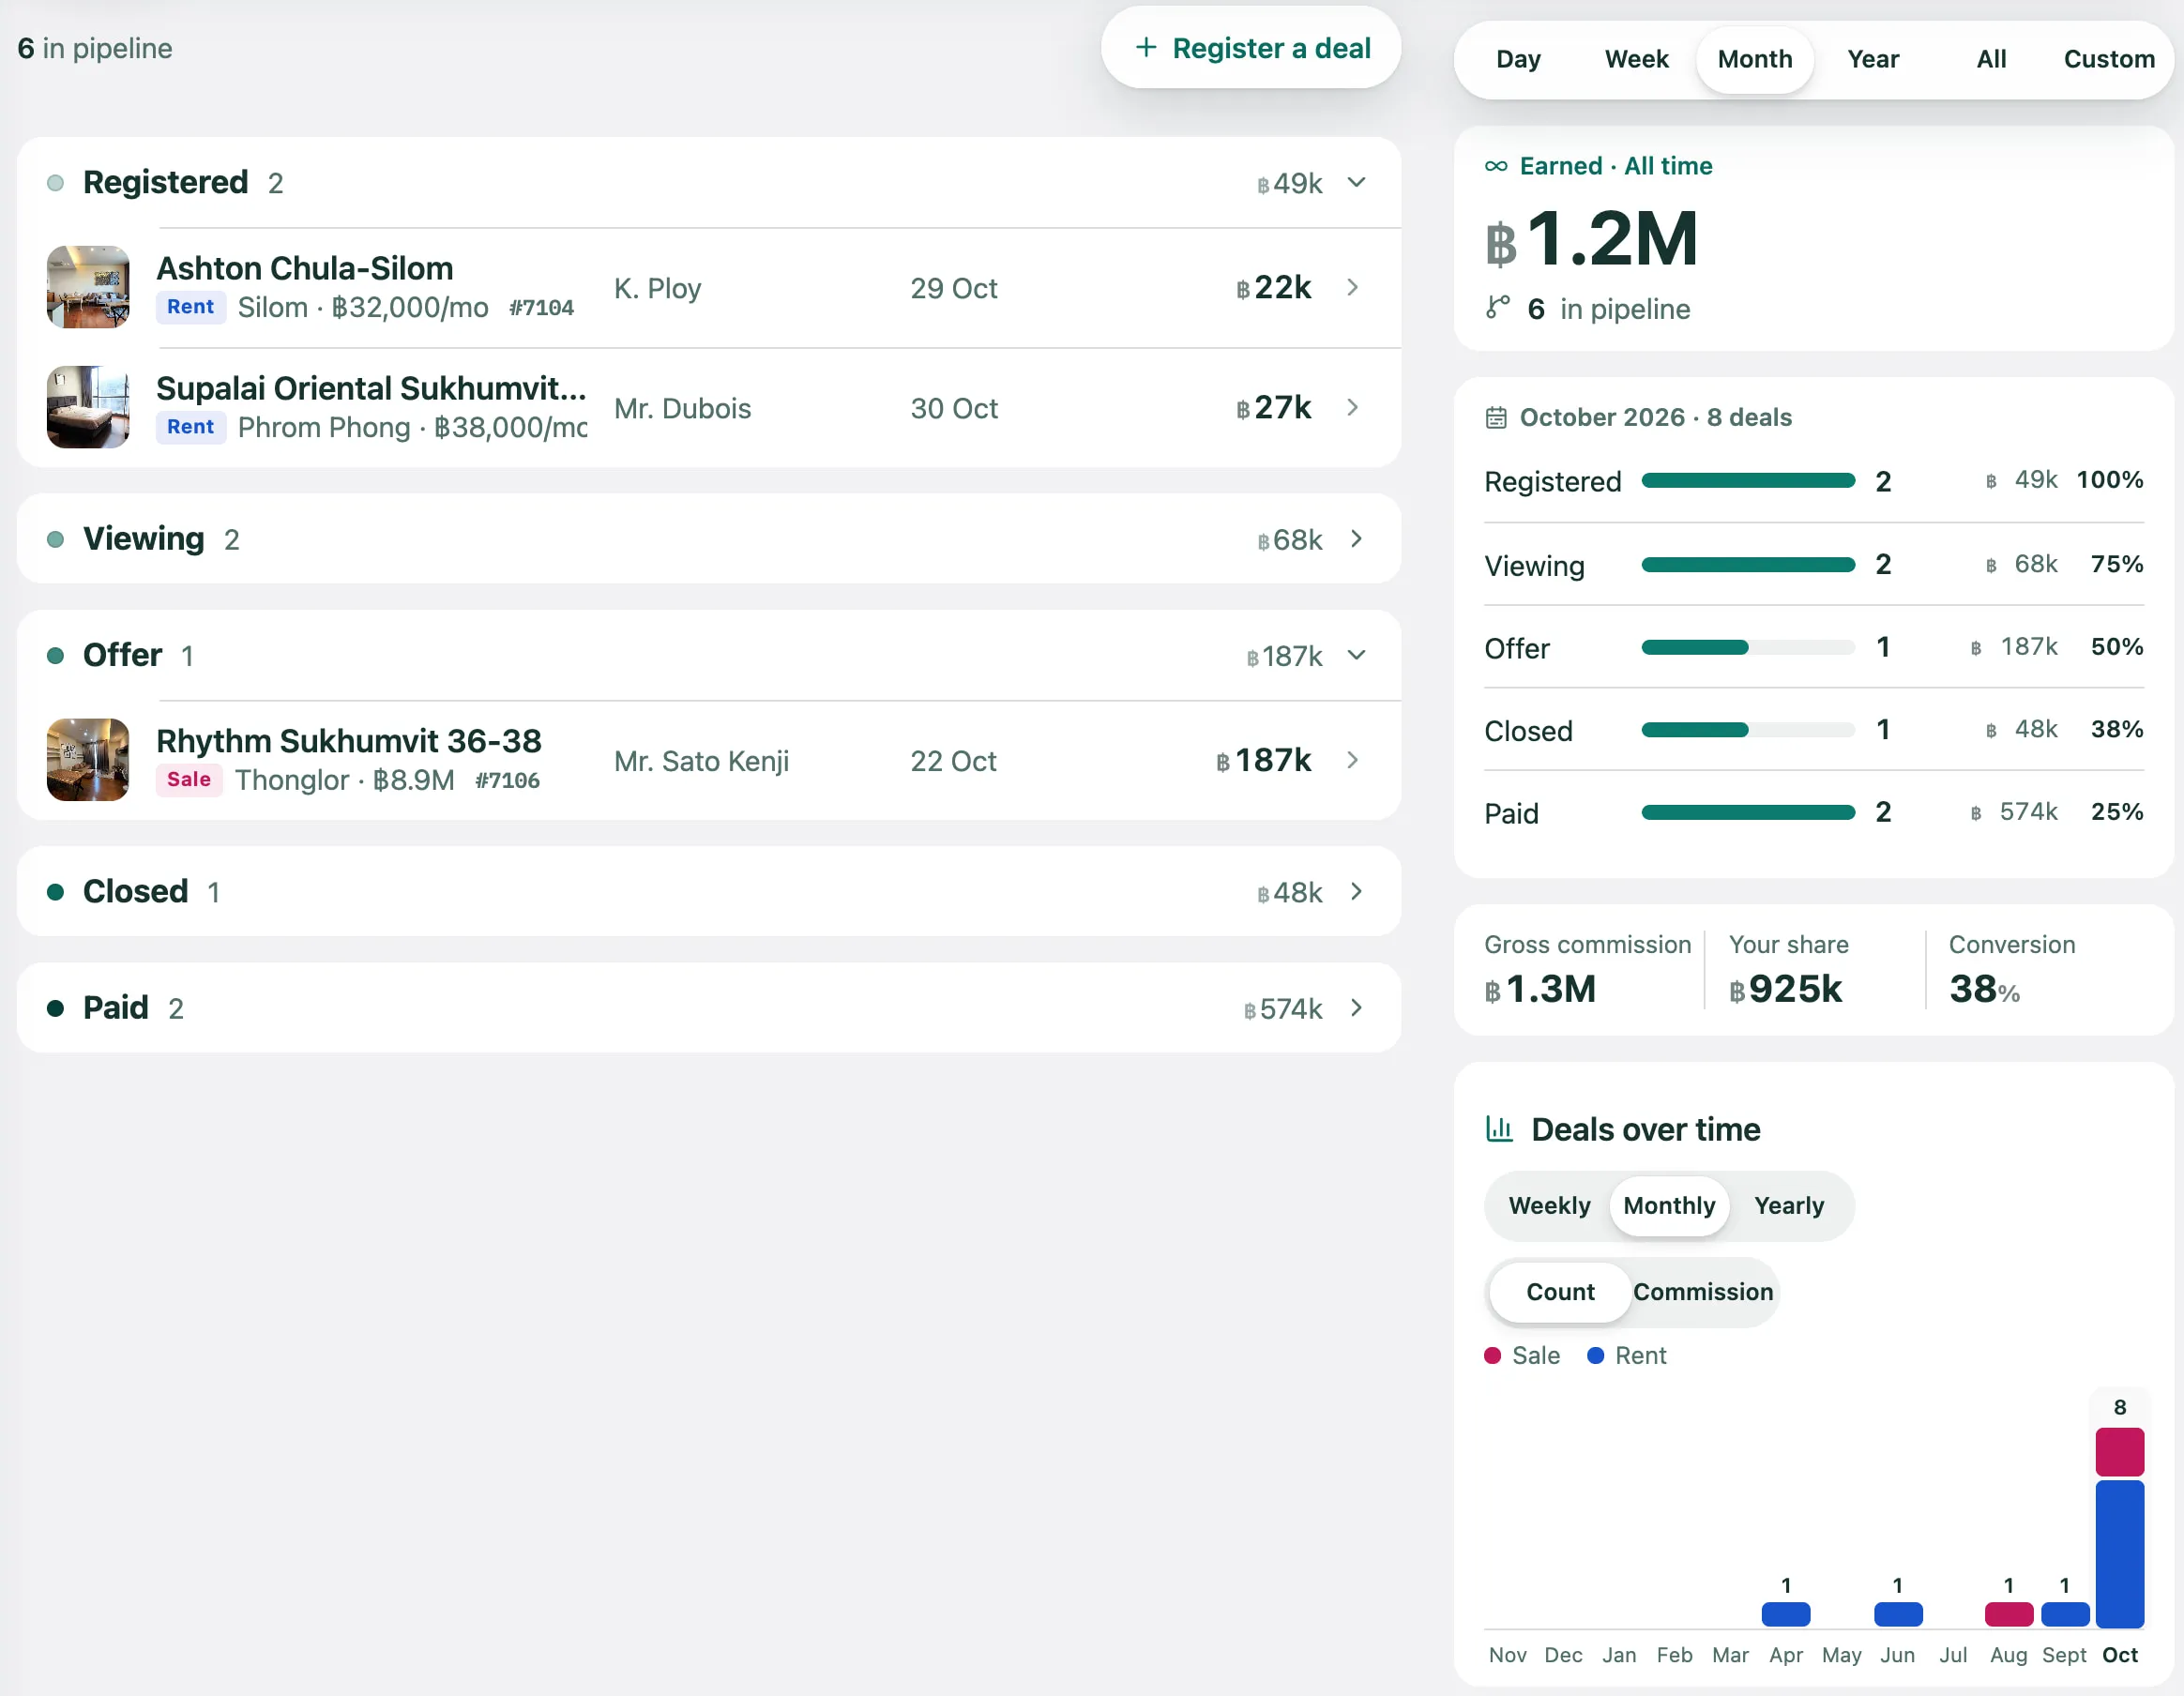Click the Paid stage status dot
This screenshot has height=1696, width=2184.
coord(56,1008)
